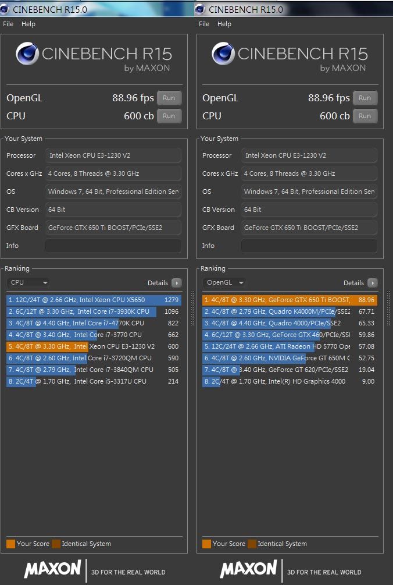The height and width of the screenshot is (585, 393).
Task: Select Intel HD Graphics 4000 row 9.00
Action: pyautogui.click(x=290, y=381)
